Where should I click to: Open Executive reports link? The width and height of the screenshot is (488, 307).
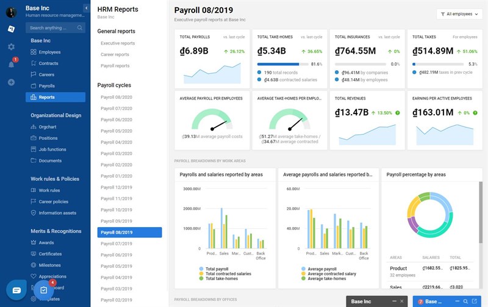click(118, 43)
